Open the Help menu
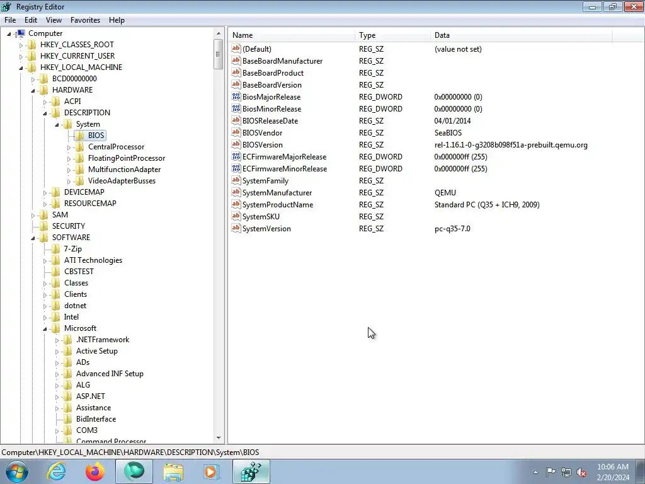645x484 pixels. point(117,20)
